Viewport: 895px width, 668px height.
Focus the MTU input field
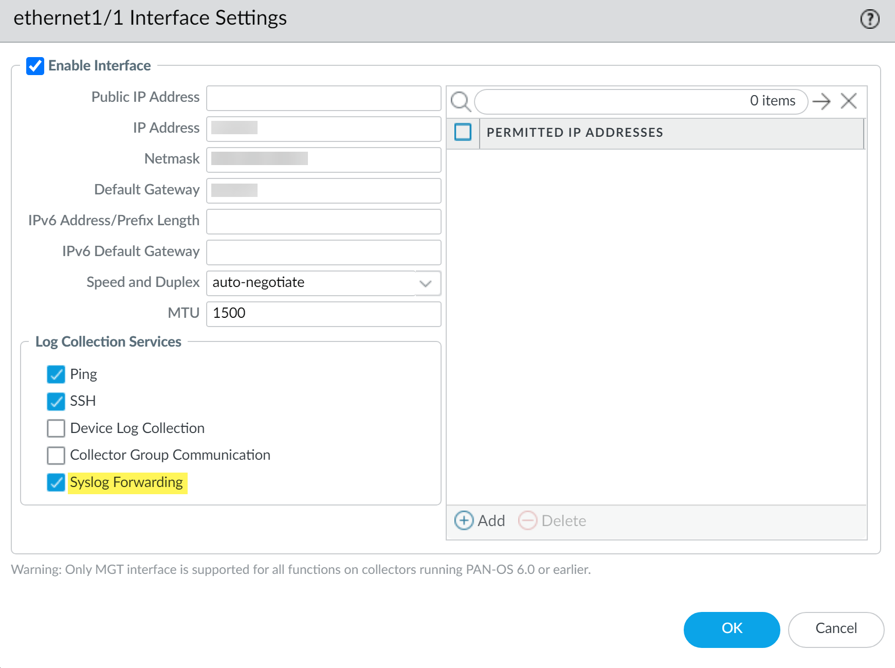323,314
